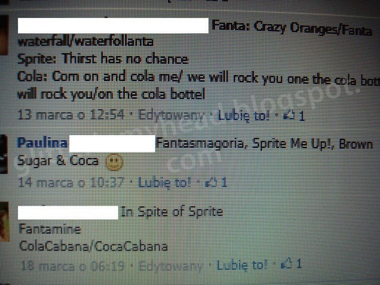Click the redacted name before "In Spite of Sprite"
Image resolution: width=380 pixels, height=285 pixels.
pos(68,212)
